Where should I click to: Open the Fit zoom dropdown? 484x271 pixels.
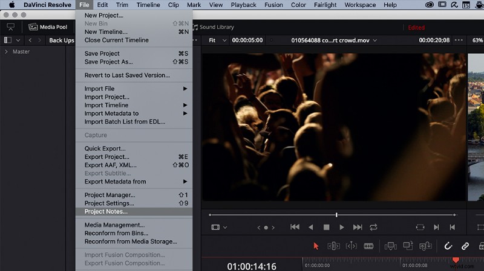point(218,40)
